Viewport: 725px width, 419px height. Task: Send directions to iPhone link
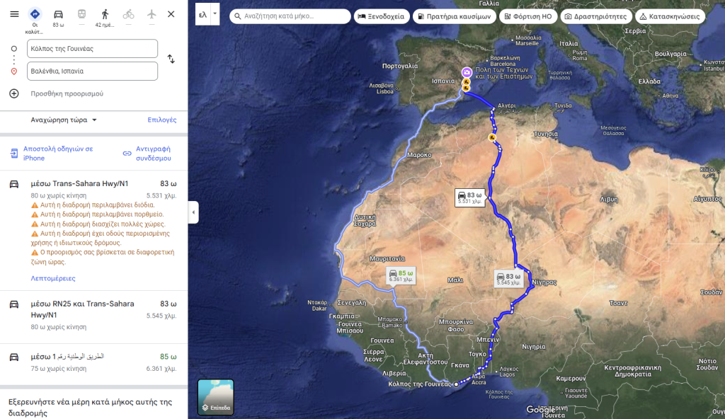58,153
